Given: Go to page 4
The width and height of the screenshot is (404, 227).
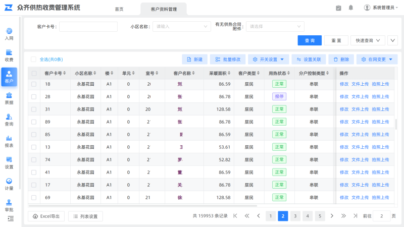Looking at the screenshot, I should [308, 216].
